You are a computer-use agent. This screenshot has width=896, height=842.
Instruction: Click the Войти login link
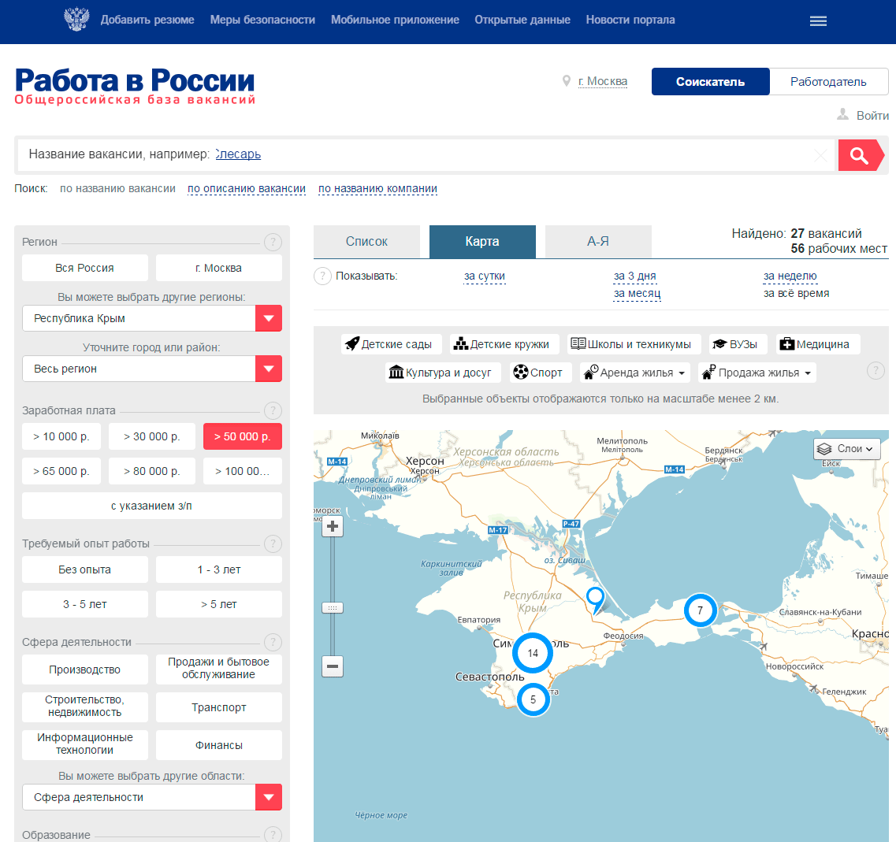[x=872, y=115]
